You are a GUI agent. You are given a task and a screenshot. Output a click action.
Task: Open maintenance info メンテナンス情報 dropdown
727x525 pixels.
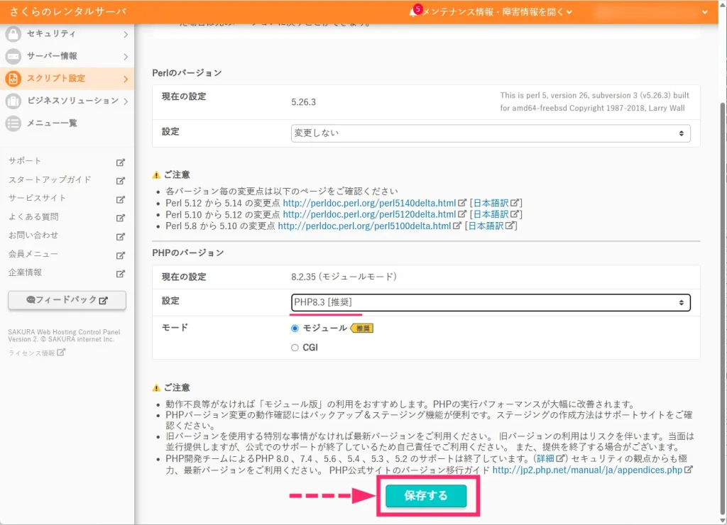point(497,11)
